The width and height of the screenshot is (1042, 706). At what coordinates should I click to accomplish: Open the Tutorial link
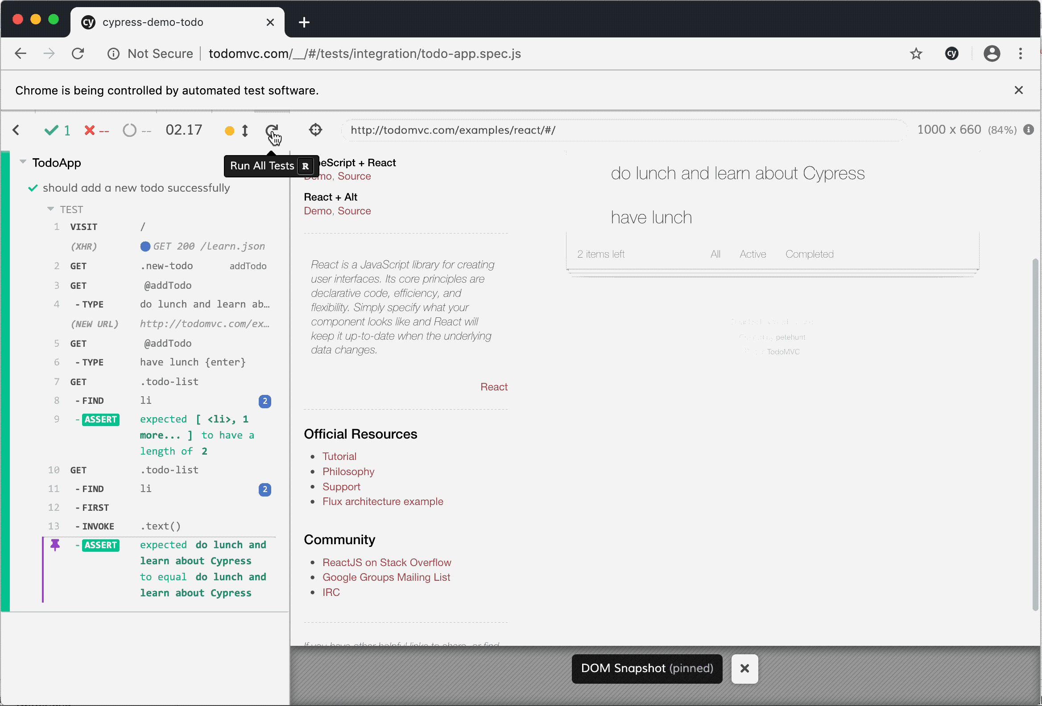(339, 456)
